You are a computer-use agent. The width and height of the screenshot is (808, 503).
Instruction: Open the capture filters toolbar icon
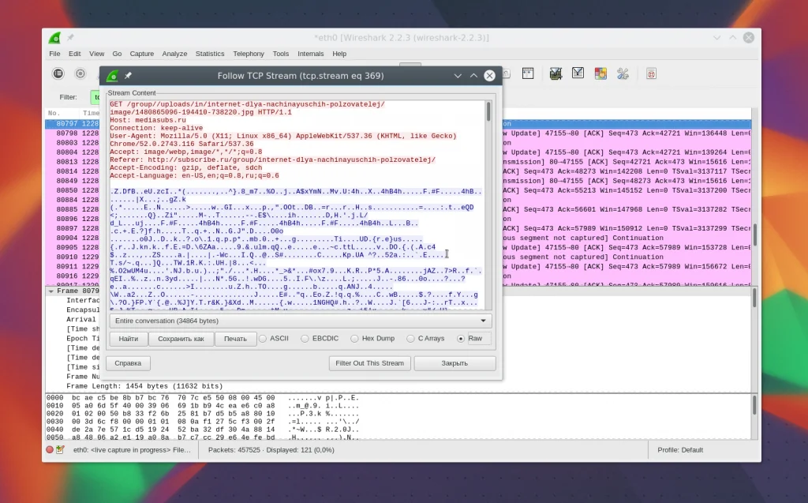(555, 73)
